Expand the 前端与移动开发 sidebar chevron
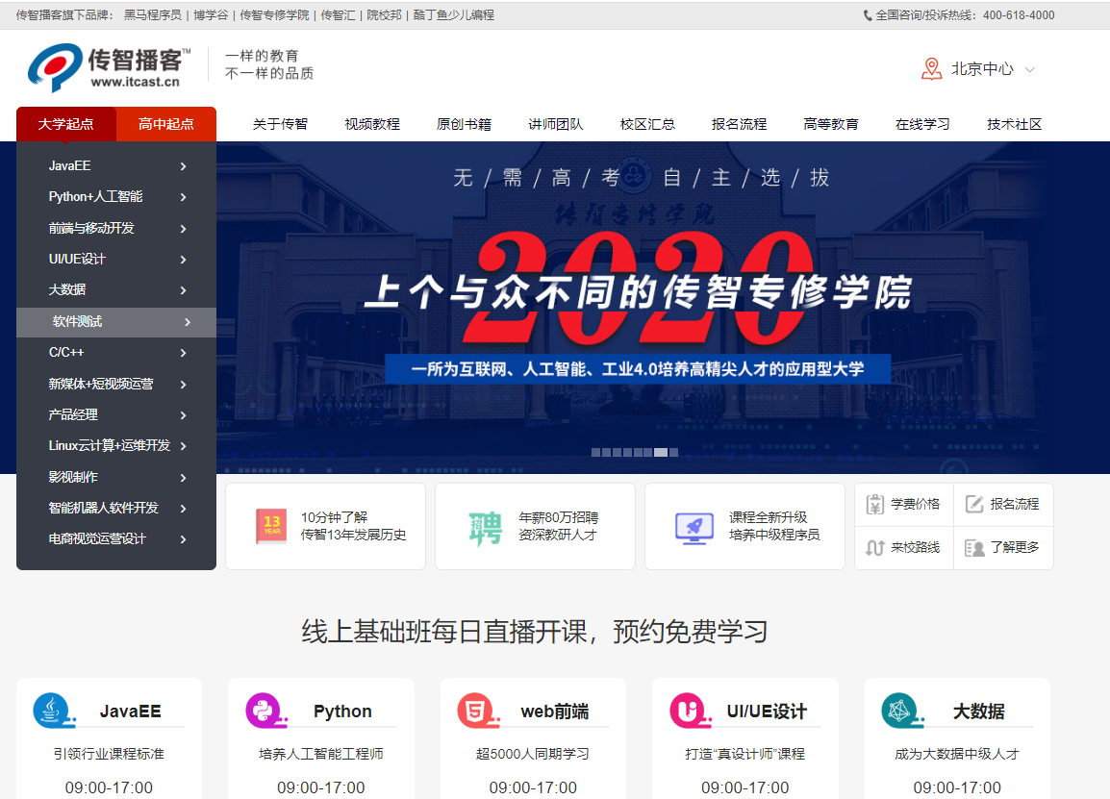Screen dimensions: 1110x799 (184, 229)
